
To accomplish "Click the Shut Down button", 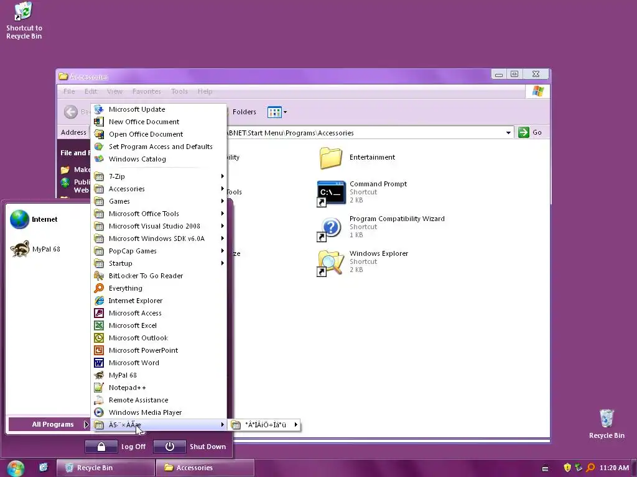I will 190,447.
